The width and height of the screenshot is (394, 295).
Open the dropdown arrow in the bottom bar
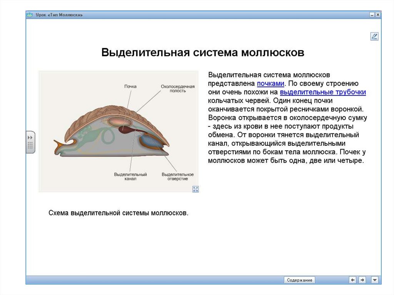coord(375,280)
